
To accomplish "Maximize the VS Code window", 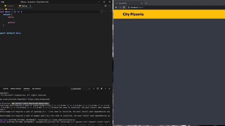I will tap(104, 2).
